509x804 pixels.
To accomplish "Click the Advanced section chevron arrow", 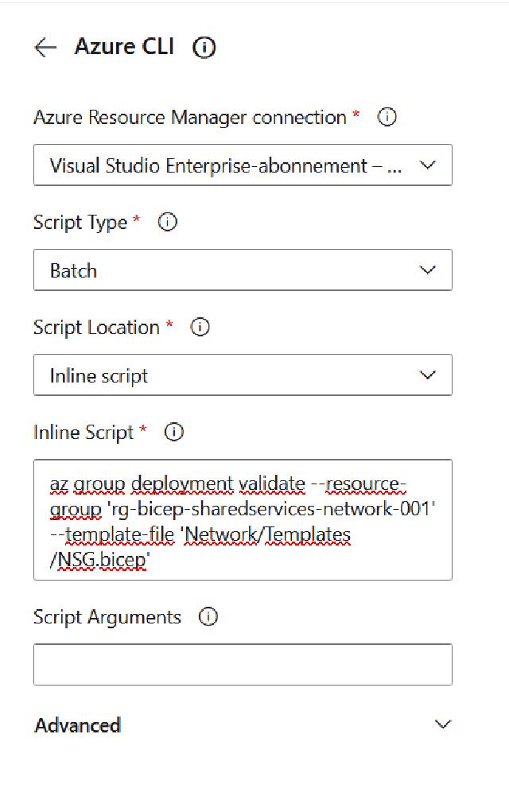I will click(443, 724).
